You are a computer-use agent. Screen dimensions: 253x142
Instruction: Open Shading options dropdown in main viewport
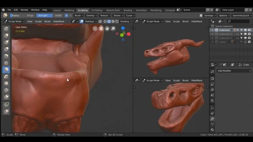click(x=126, y=21)
